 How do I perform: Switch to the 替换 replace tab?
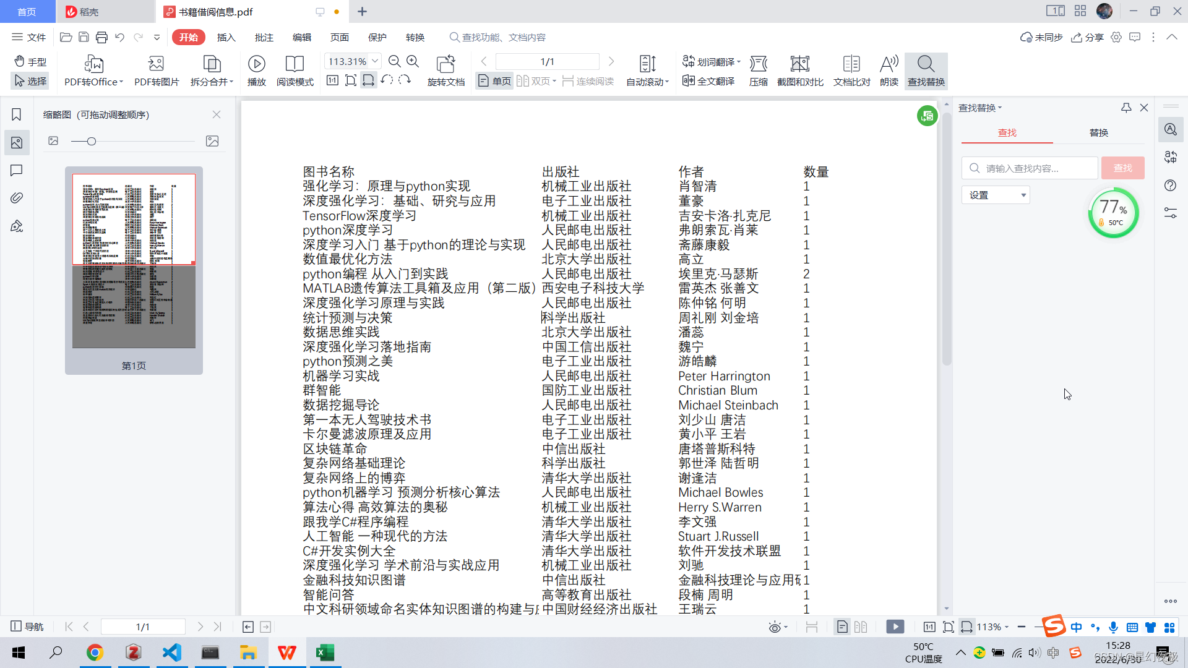(x=1098, y=132)
